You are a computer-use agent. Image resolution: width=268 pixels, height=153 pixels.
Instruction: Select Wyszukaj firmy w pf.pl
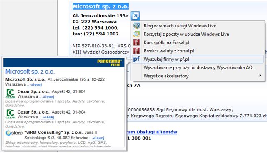198,59
